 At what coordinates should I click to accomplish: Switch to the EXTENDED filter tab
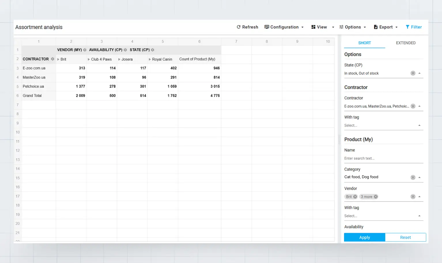point(405,43)
